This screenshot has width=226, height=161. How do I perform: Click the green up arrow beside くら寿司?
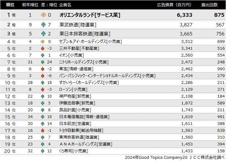point(43,151)
